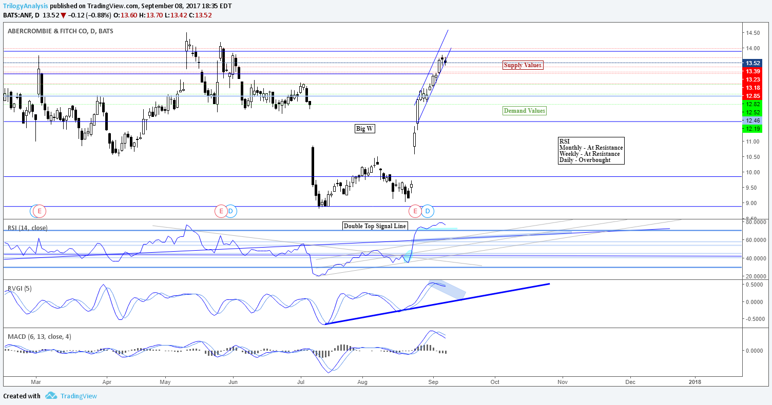Click the red 13.18 price label

point(753,88)
